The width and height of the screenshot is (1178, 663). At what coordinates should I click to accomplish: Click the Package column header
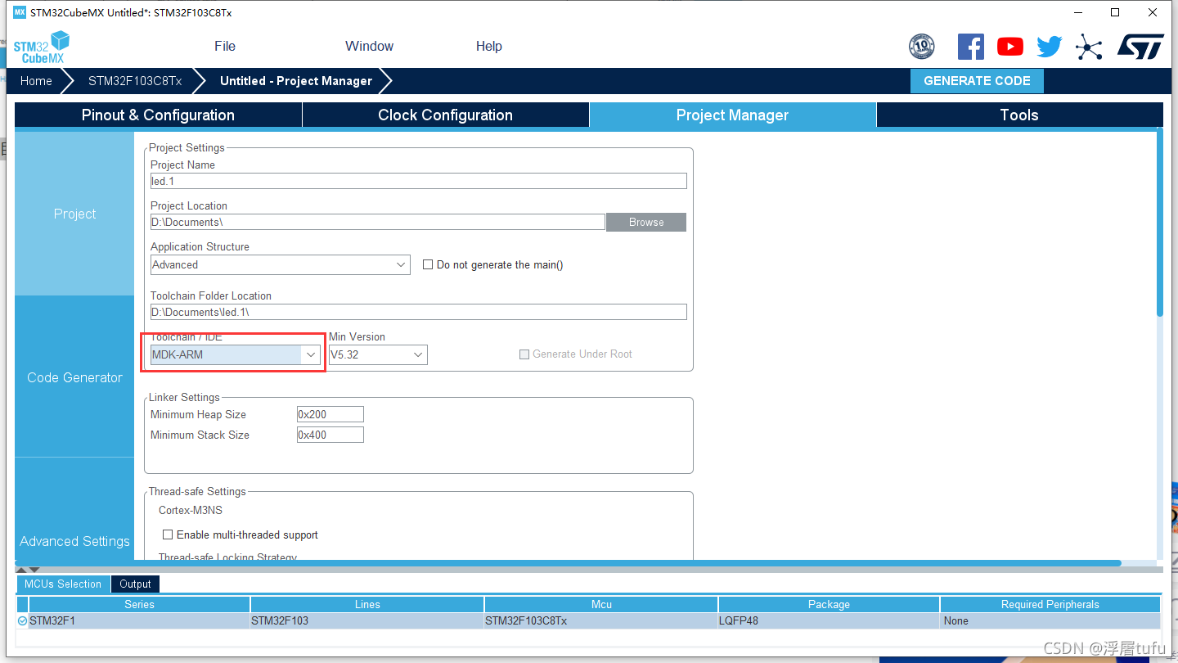(829, 604)
